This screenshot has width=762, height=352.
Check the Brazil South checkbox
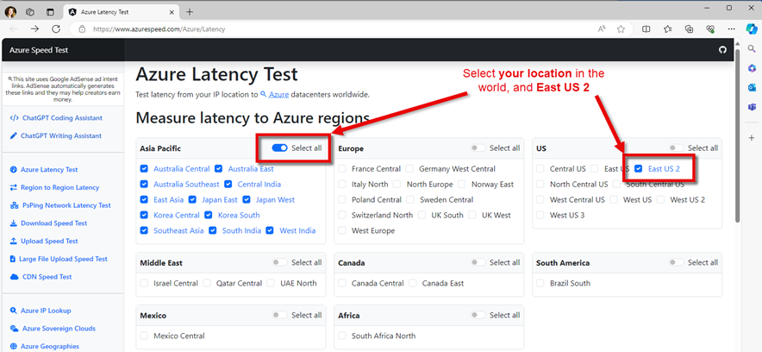click(x=540, y=283)
